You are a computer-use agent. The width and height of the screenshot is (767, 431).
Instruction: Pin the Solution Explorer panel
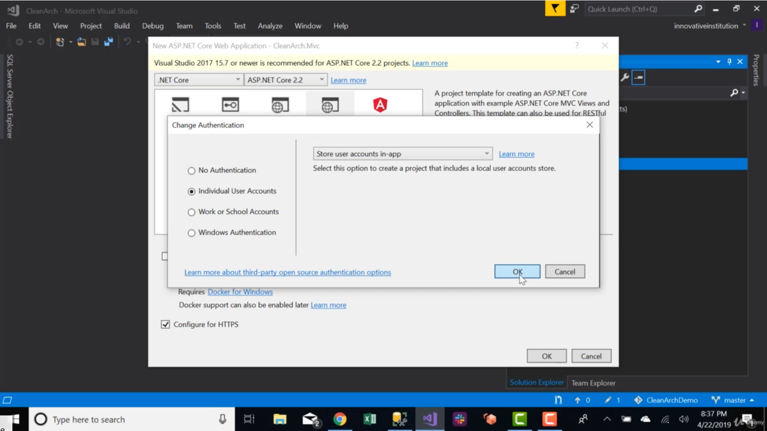tap(729, 62)
